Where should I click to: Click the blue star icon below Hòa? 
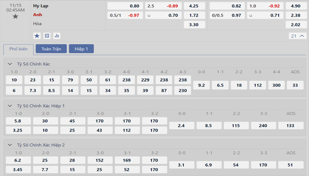38,36
